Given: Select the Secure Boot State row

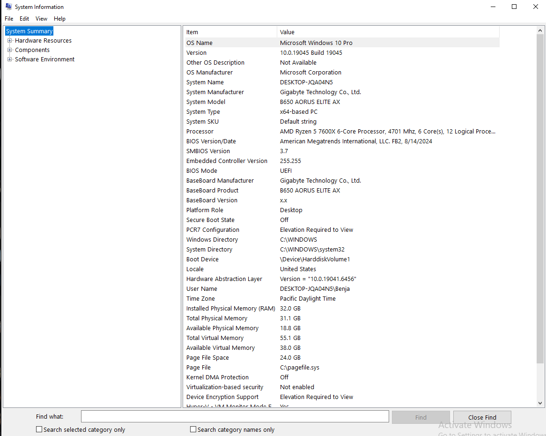Looking at the screenshot, I should point(341,220).
